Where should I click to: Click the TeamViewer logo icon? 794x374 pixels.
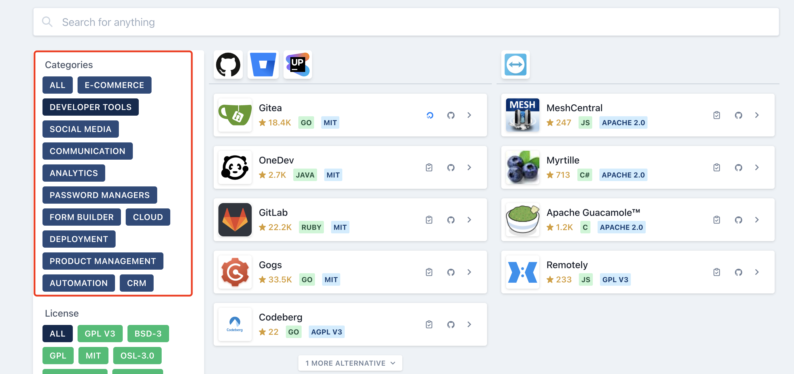pyautogui.click(x=515, y=65)
